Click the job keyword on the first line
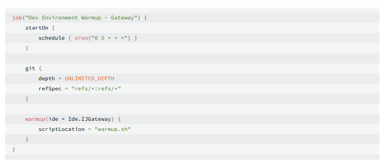The image size is (385, 163). [17, 18]
